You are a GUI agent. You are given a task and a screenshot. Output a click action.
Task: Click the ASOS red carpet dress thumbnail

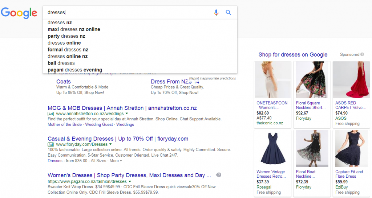[351, 80]
